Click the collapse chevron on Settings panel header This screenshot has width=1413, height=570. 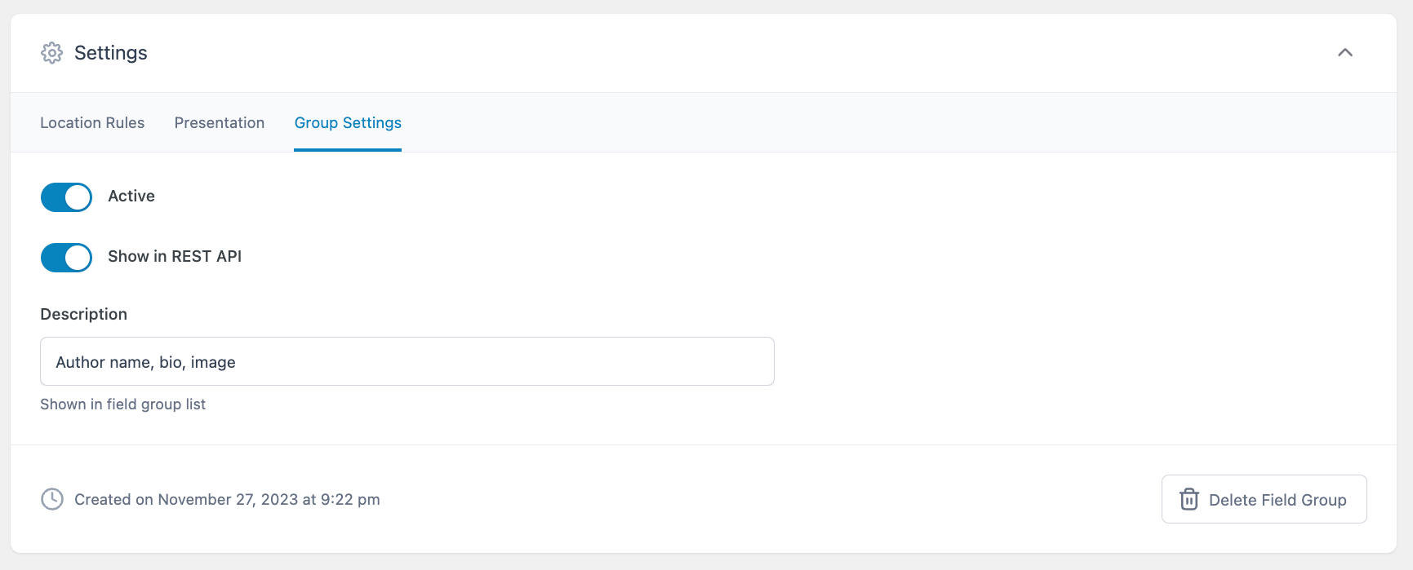1345,52
